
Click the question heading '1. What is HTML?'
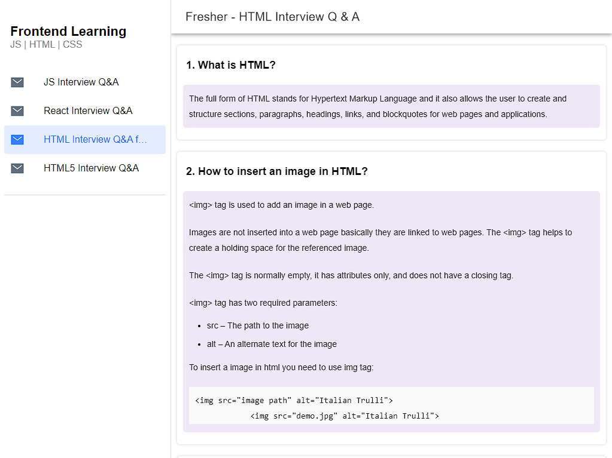tap(231, 65)
